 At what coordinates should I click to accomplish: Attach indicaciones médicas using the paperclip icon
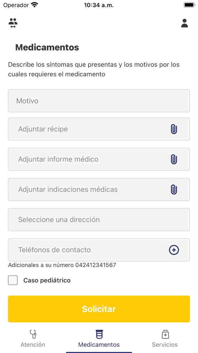click(x=174, y=189)
